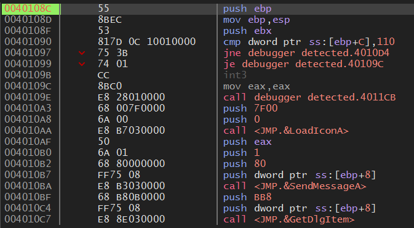Click address 004010BF

(x=28, y=197)
